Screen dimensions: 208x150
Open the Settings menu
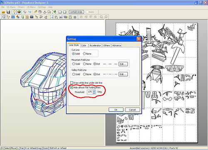(x=42, y=7)
